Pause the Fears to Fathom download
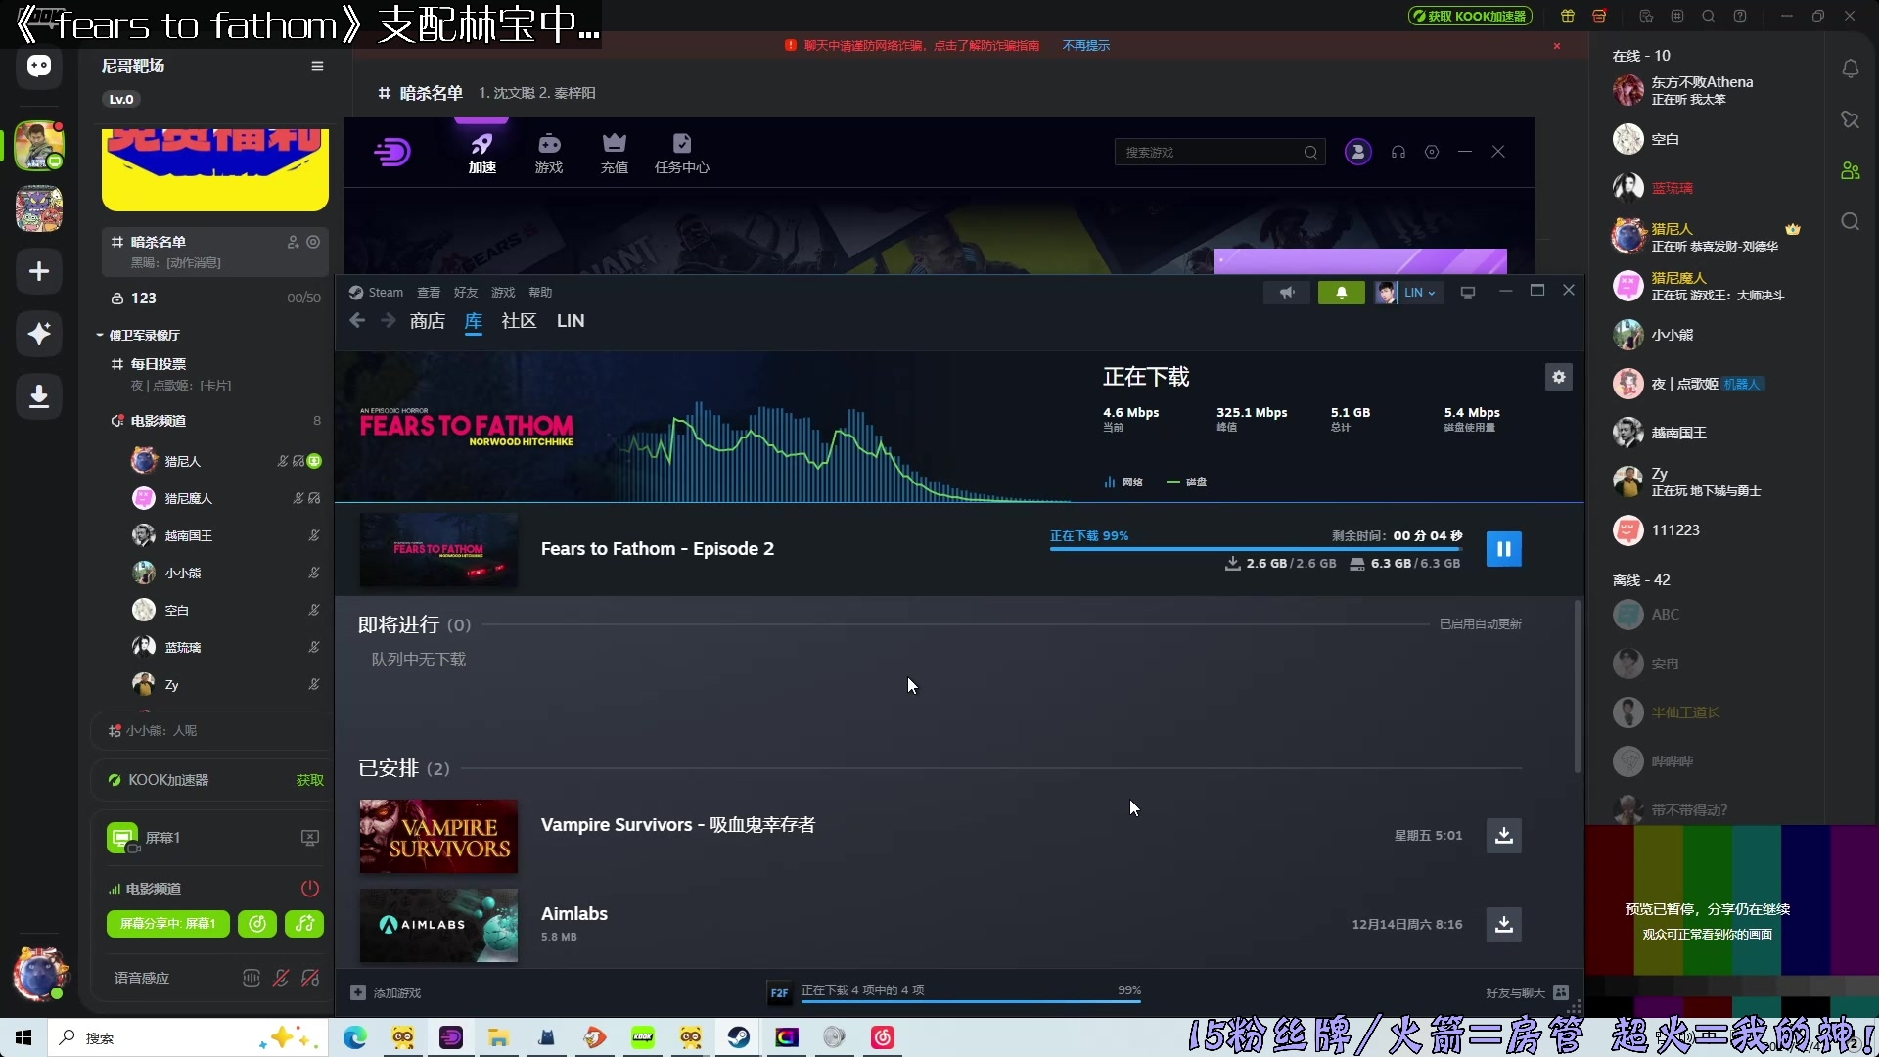Screen dimensions: 1879x1057 pyautogui.click(x=1503, y=549)
